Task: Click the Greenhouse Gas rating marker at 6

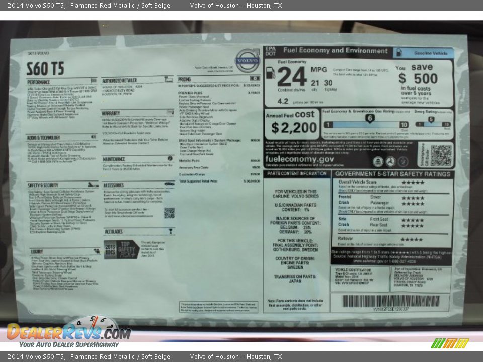Action: click(371, 117)
